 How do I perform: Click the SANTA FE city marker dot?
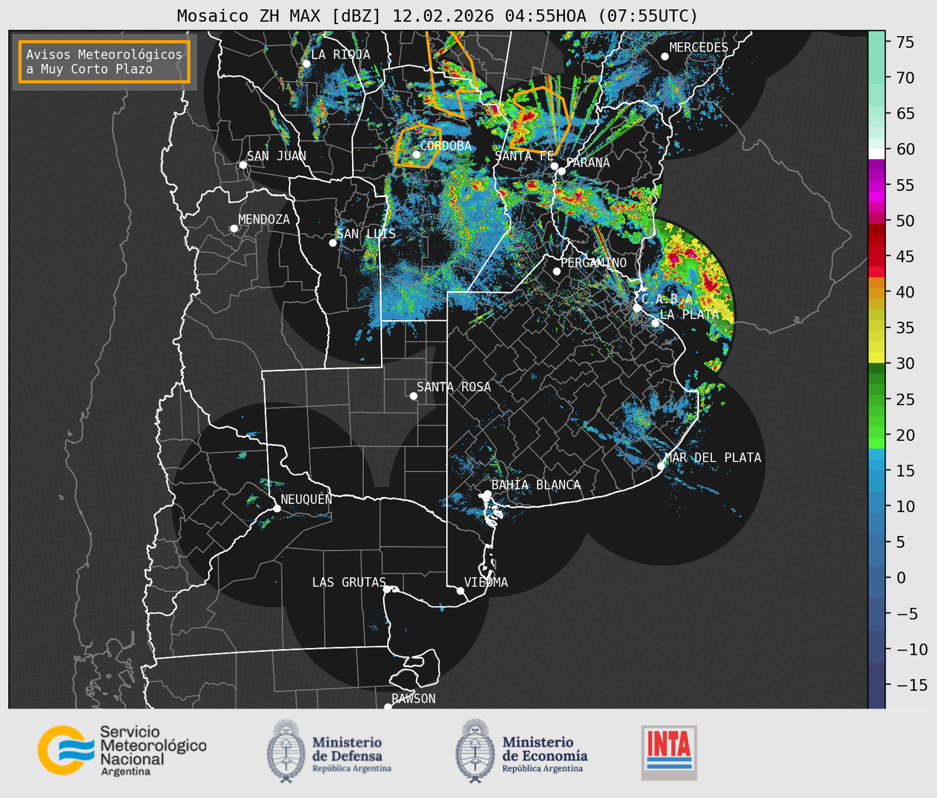pos(554,166)
